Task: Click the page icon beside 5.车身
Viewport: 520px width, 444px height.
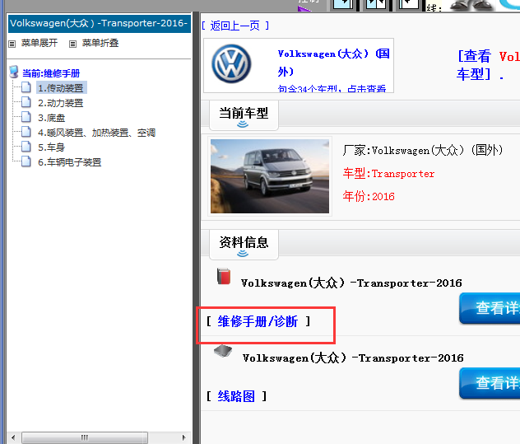Action: pyautogui.click(x=26, y=147)
